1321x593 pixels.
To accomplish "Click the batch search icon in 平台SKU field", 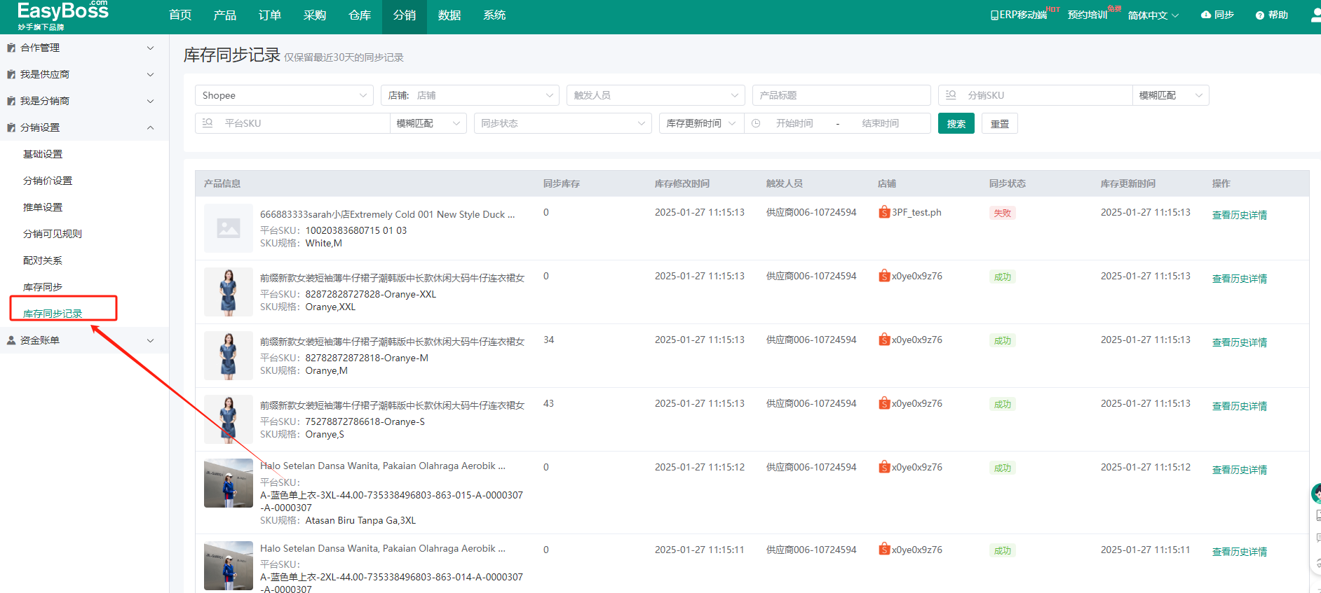I will click(208, 123).
